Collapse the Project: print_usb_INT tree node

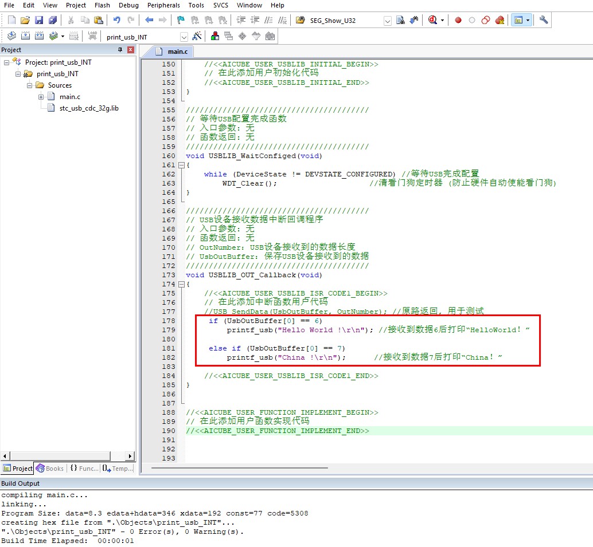click(x=6, y=62)
